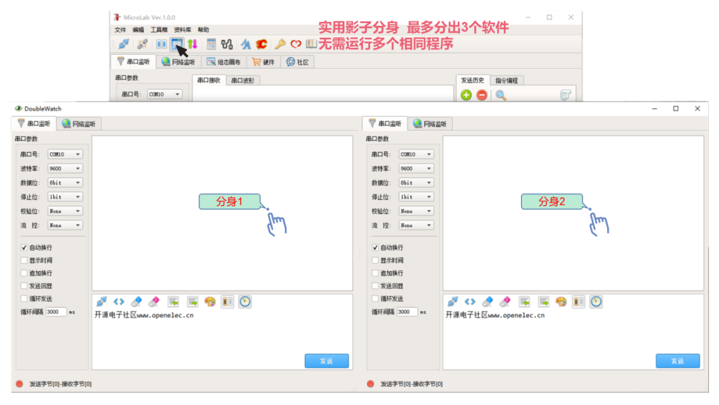Click the pink eraser icon in right pane
The height and width of the screenshot is (405, 719).
coord(505,301)
